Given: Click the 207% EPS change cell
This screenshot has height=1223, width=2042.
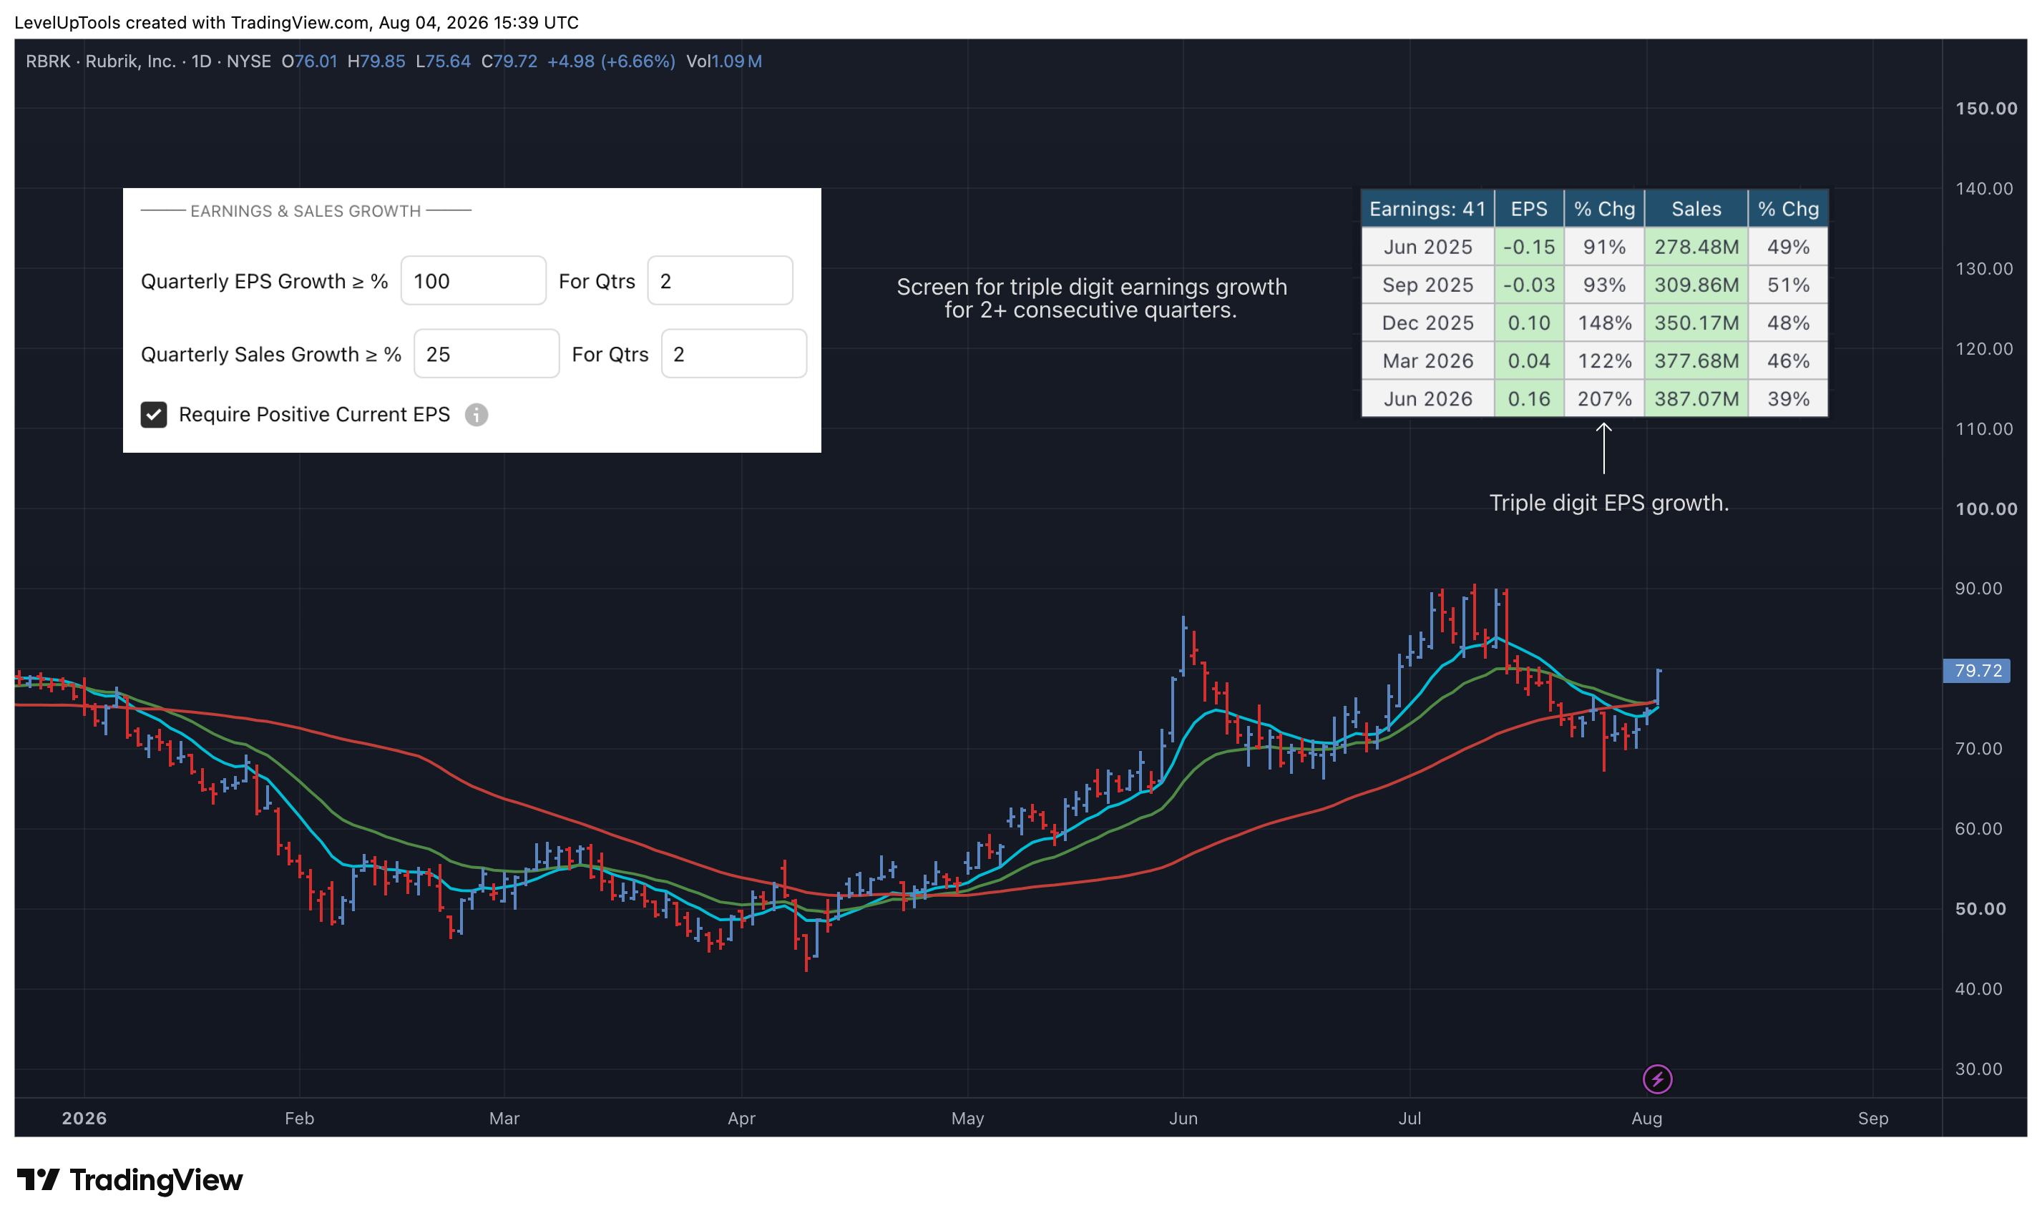Looking at the screenshot, I should pyautogui.click(x=1604, y=399).
